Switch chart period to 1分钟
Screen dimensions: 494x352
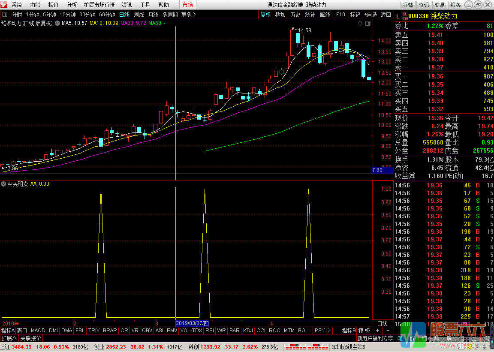(x=33, y=15)
